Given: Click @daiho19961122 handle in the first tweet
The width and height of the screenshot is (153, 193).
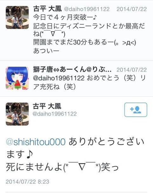Looking at the screenshot, I should [x=87, y=9].
